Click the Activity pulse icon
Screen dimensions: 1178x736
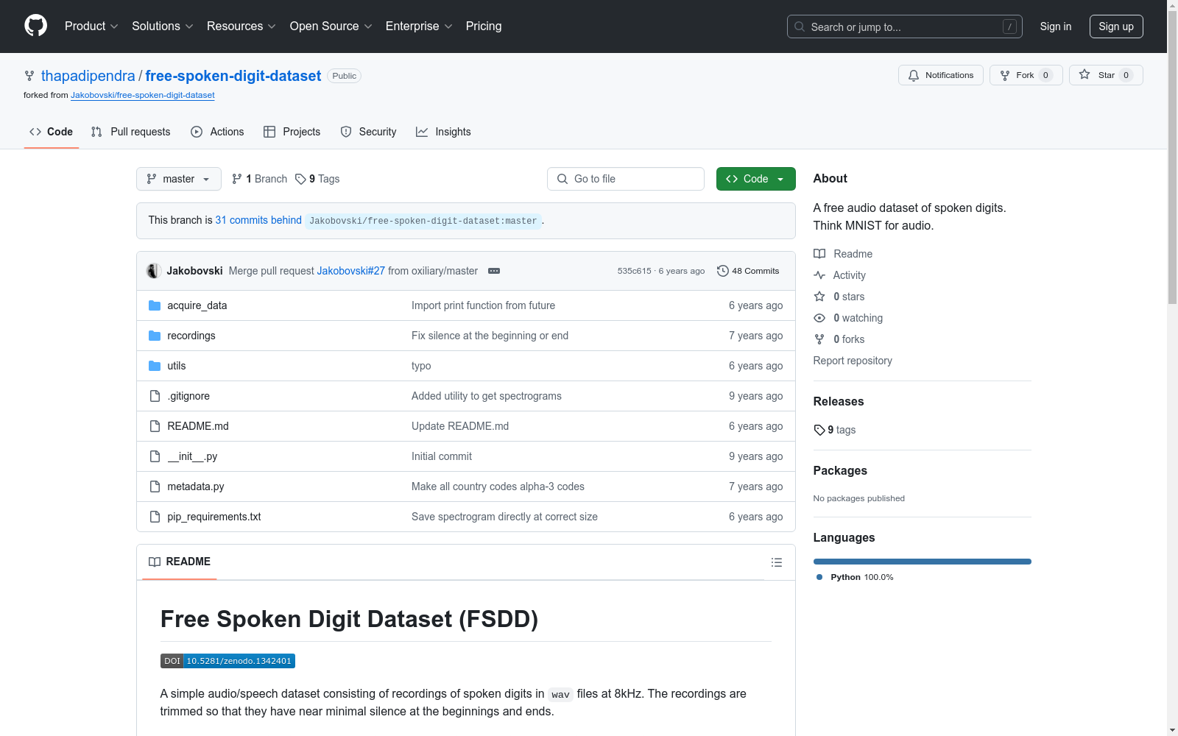click(819, 275)
